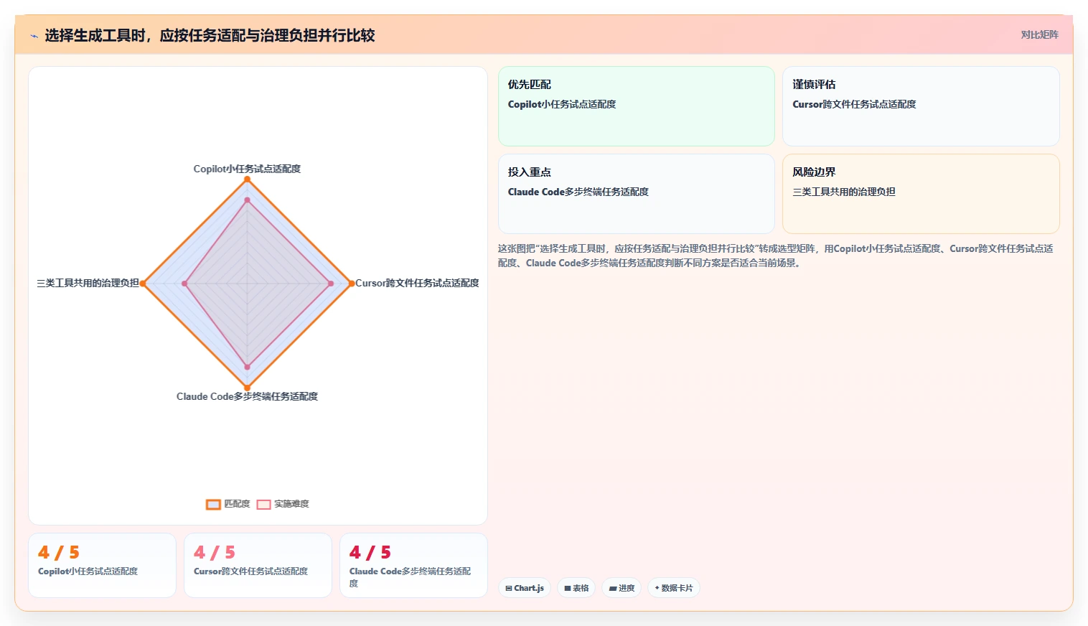Click the stat label Copilot小任务试点适配度
Image resolution: width=1088 pixels, height=626 pixels.
pyautogui.click(x=88, y=571)
